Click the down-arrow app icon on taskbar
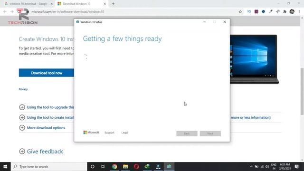 158,167
